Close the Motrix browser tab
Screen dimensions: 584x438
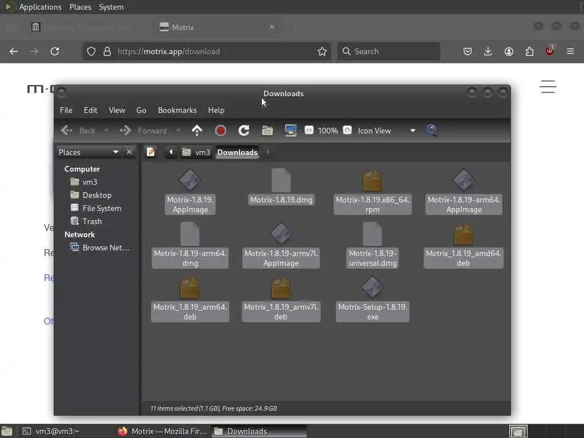272,27
